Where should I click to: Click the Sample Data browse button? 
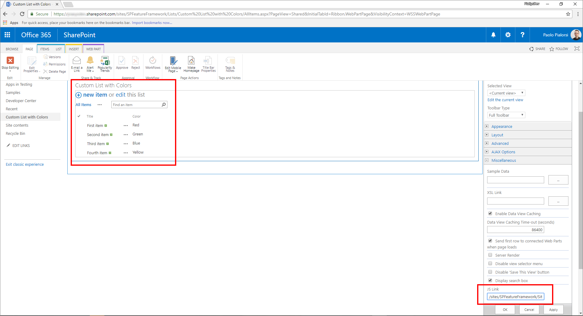[x=558, y=180]
